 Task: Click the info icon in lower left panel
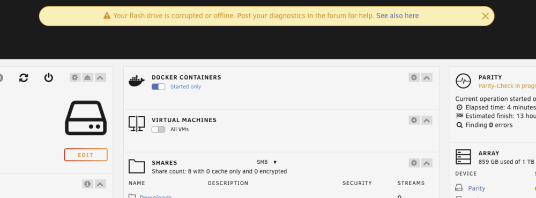pyautogui.click(x=87, y=184)
